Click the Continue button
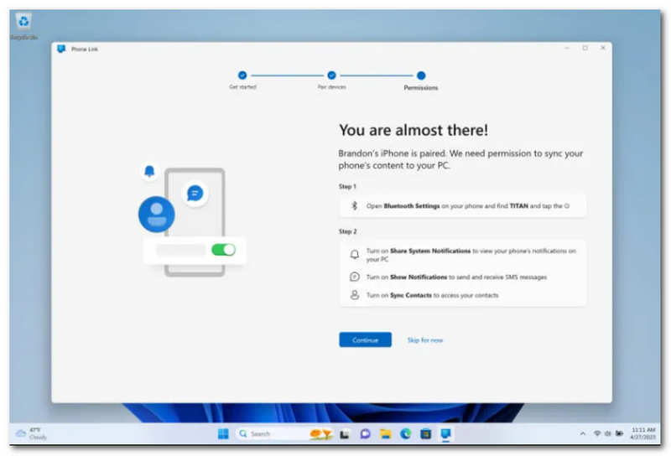The height and width of the screenshot is (456, 671). click(365, 339)
